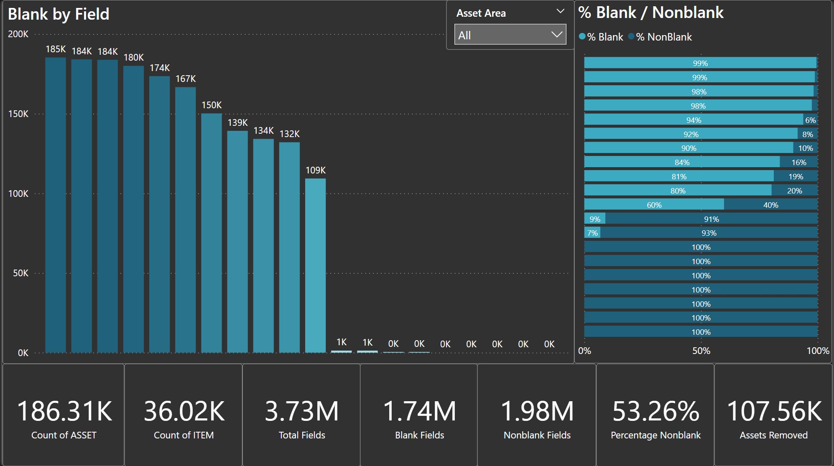
Task: Select the 109K bar
Action: (315, 265)
